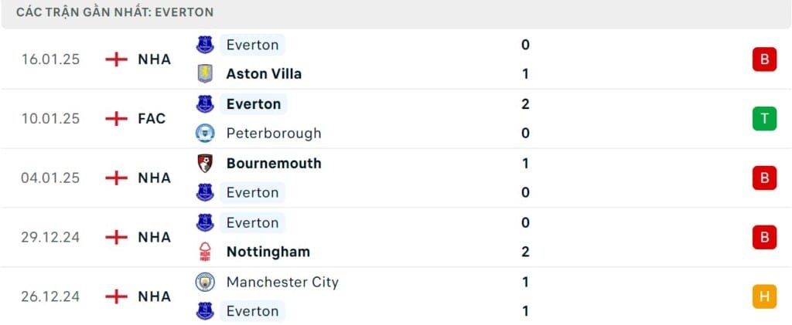Click red B badge for Bournemouth match
The image size is (792, 325).
click(x=763, y=178)
